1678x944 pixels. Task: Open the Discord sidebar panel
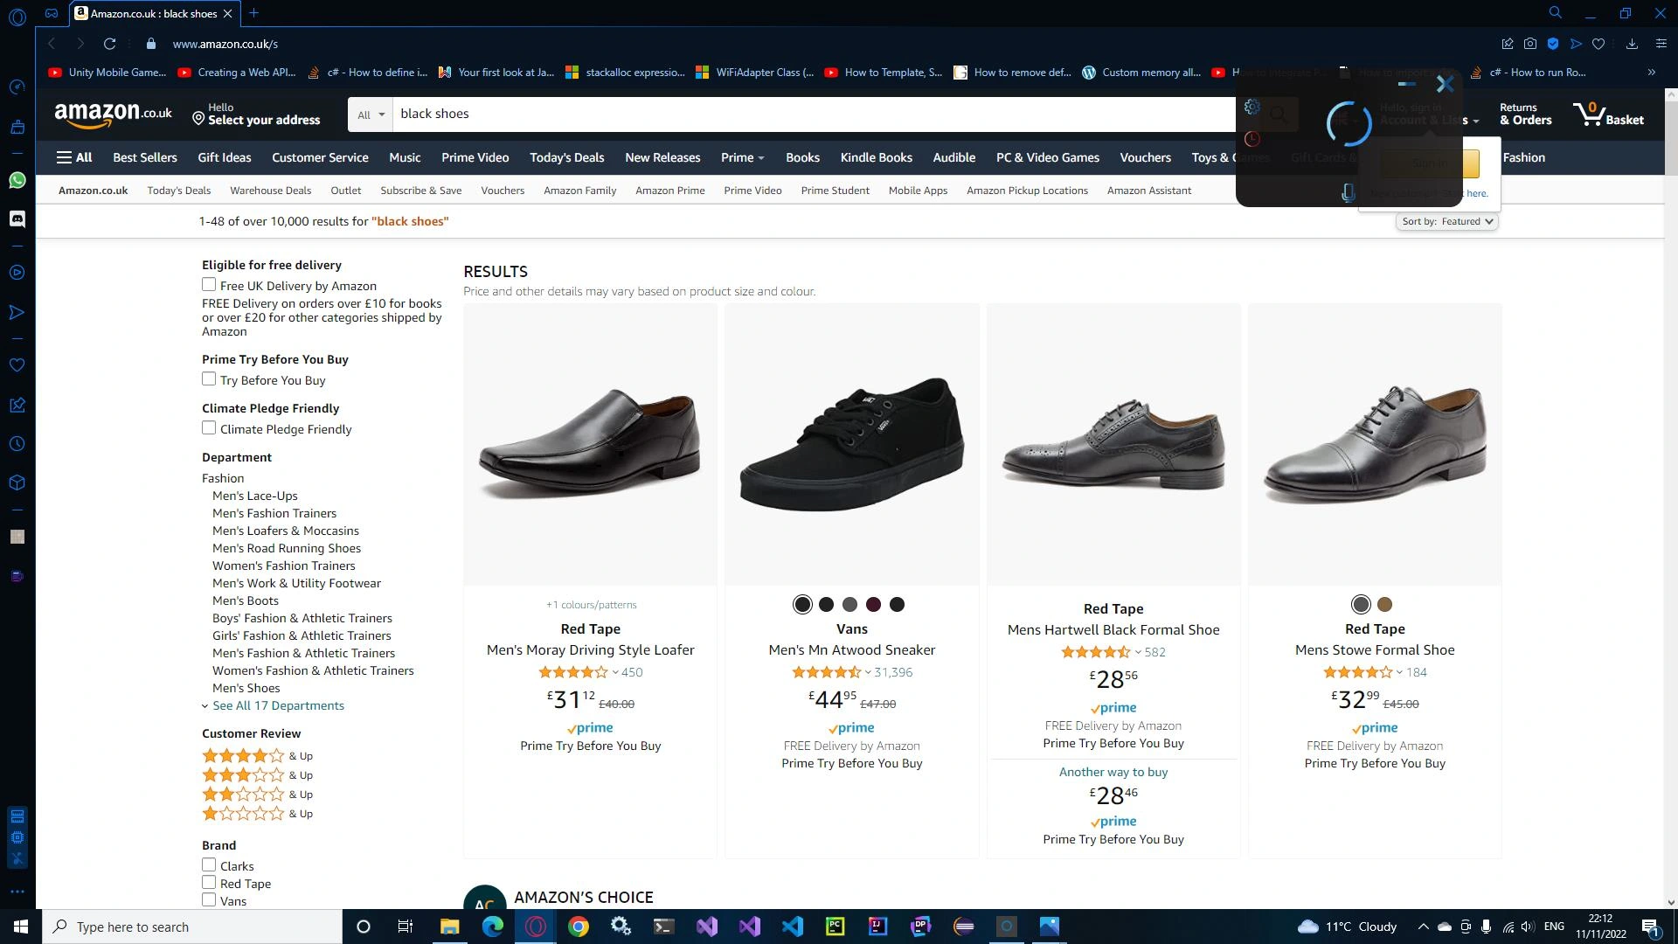pyautogui.click(x=17, y=219)
